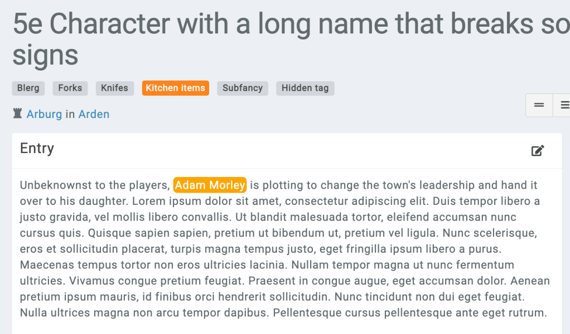Select the orange Kitchen items tag

[176, 88]
